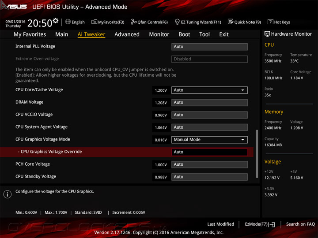
Task: Go to the Exit tab
Action: 224,34
